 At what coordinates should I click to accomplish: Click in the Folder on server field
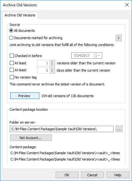[x=62, y=129]
